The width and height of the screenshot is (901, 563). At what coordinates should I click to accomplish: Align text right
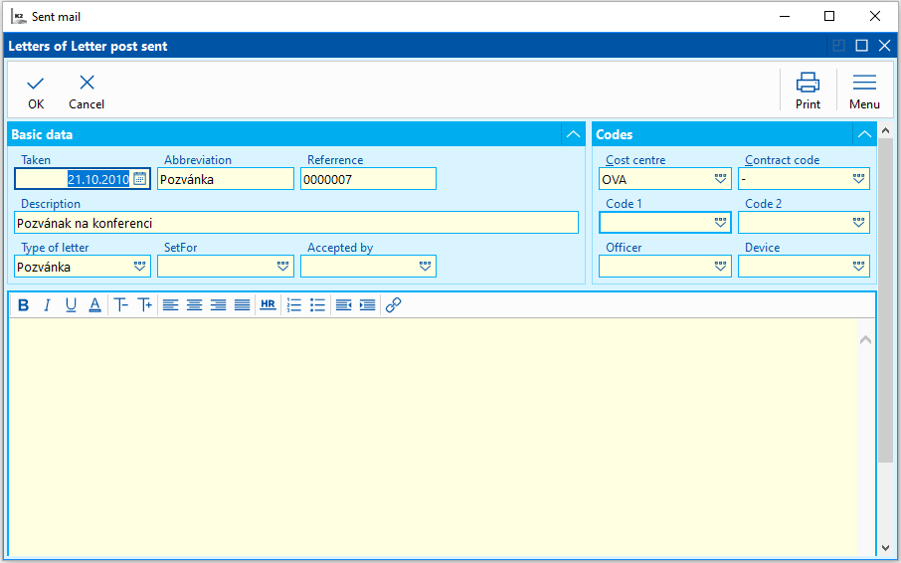click(x=219, y=305)
